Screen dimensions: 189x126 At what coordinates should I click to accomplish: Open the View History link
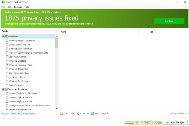point(54,12)
